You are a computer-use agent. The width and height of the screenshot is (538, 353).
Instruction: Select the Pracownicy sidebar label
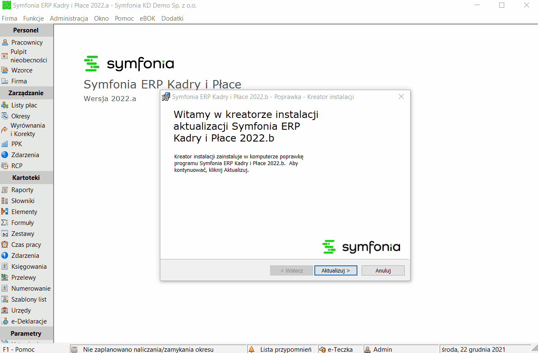pyautogui.click(x=27, y=43)
